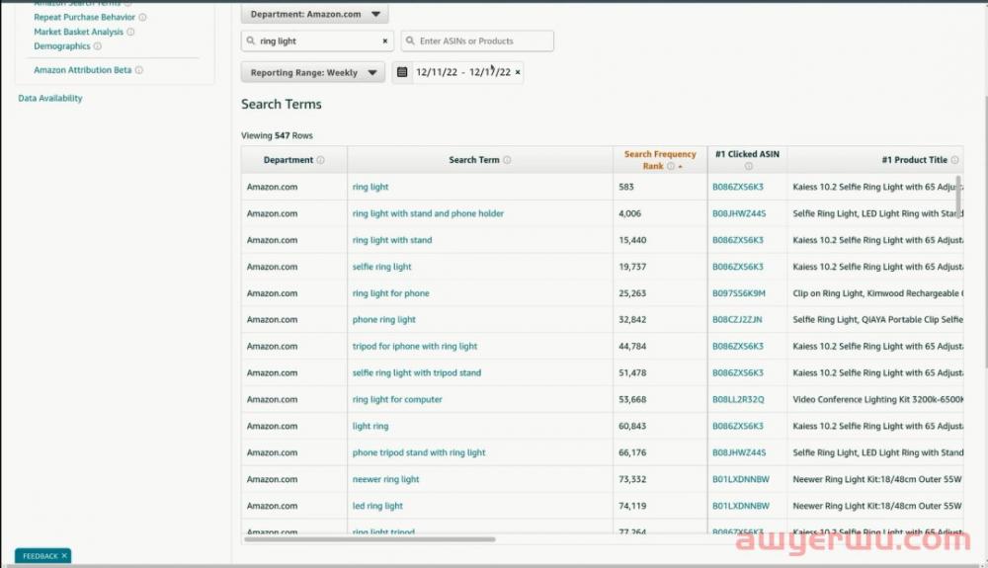The width and height of the screenshot is (988, 568).
Task: Click sort arrow on Search Frequency Rank
Action: pyautogui.click(x=681, y=167)
